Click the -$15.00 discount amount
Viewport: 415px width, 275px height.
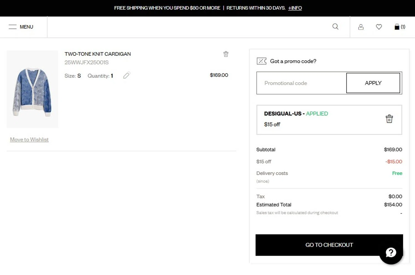click(394, 161)
